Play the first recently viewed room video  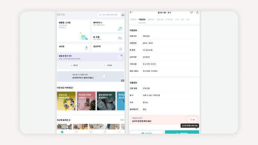coord(60,127)
